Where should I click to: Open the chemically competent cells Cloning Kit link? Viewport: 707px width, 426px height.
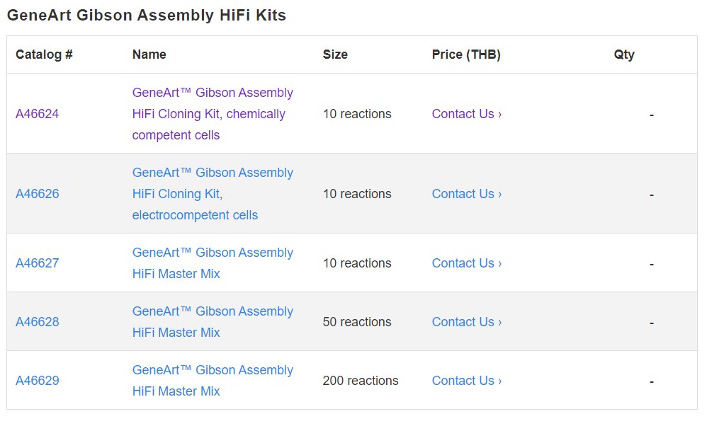[213, 114]
